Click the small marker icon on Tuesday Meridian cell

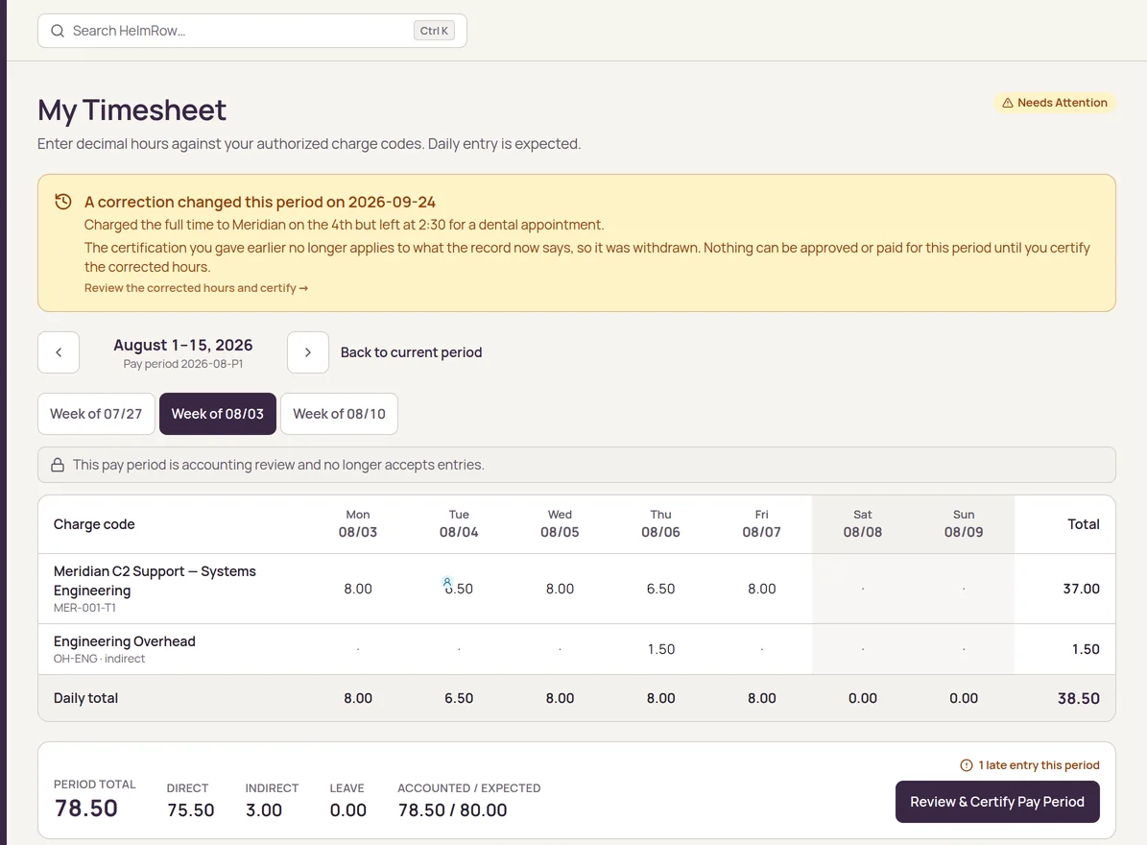447,582
